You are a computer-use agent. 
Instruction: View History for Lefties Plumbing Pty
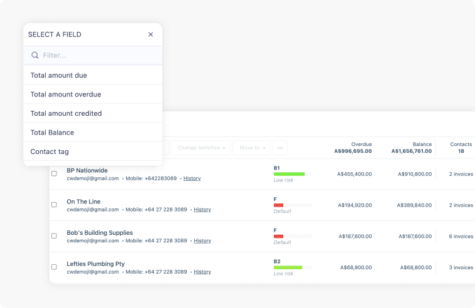click(x=202, y=272)
